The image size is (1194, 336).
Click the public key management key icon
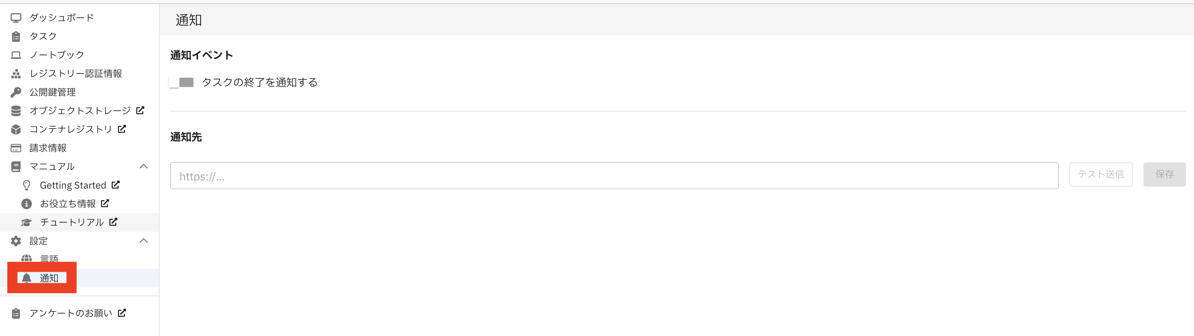click(x=16, y=92)
